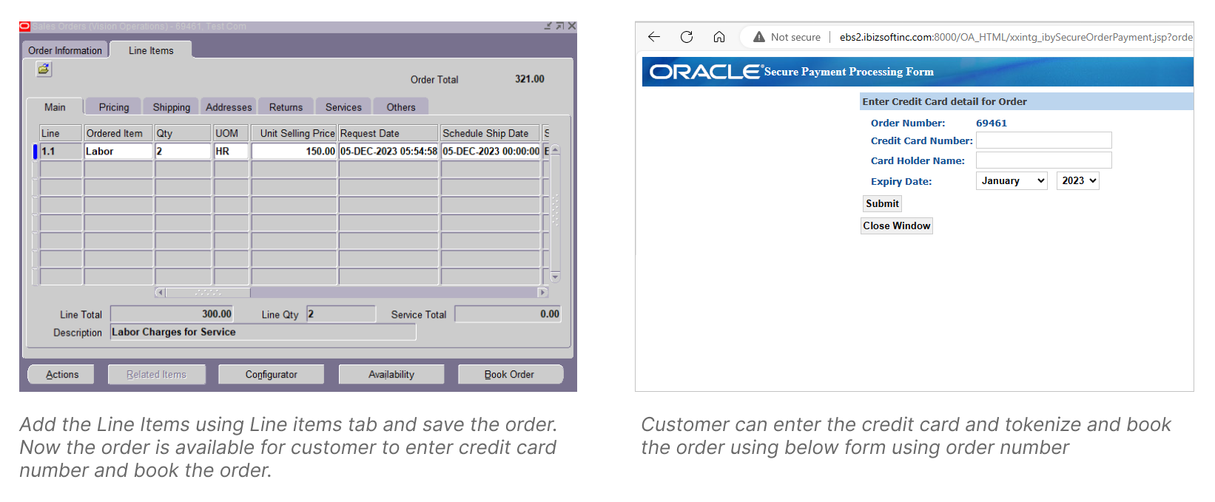Click the Ordered Item column header
Viewport: 1215px width, 502px height.
point(118,133)
